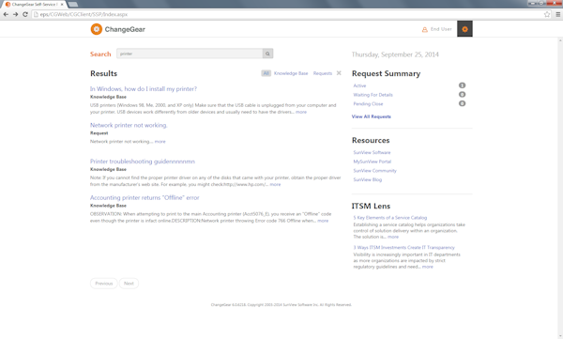
Task: Click the browser forward arrow
Action: [15, 14]
